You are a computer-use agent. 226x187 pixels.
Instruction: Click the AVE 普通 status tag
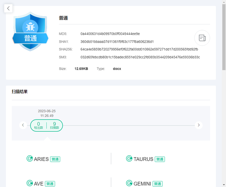click(50, 184)
